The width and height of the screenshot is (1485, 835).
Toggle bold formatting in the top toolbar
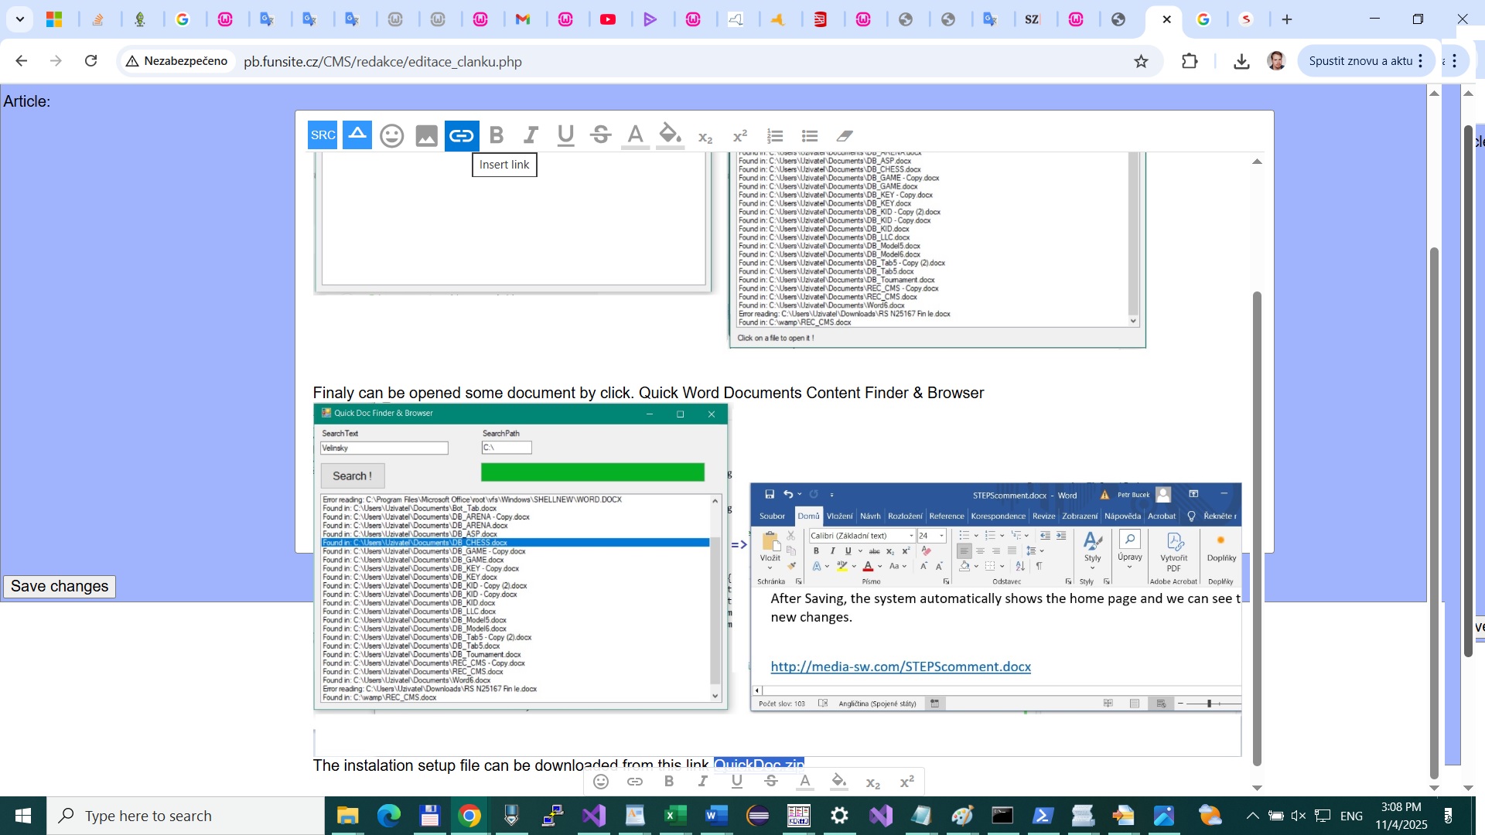coord(497,136)
